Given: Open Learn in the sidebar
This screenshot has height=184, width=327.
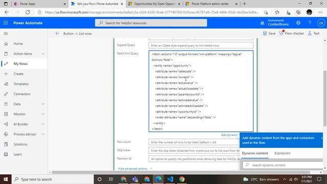Looking at the screenshot, I should point(17,154).
